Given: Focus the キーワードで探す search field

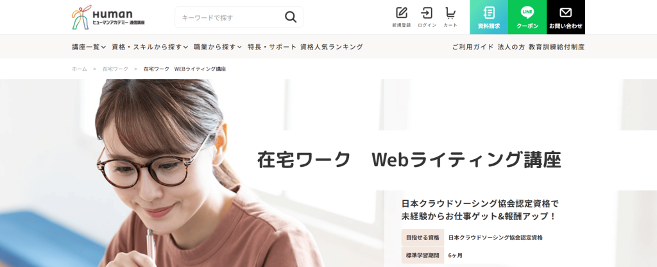Looking at the screenshot, I should [230, 17].
